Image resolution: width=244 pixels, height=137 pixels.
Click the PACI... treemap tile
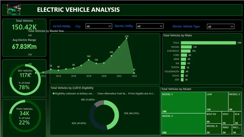point(237,129)
